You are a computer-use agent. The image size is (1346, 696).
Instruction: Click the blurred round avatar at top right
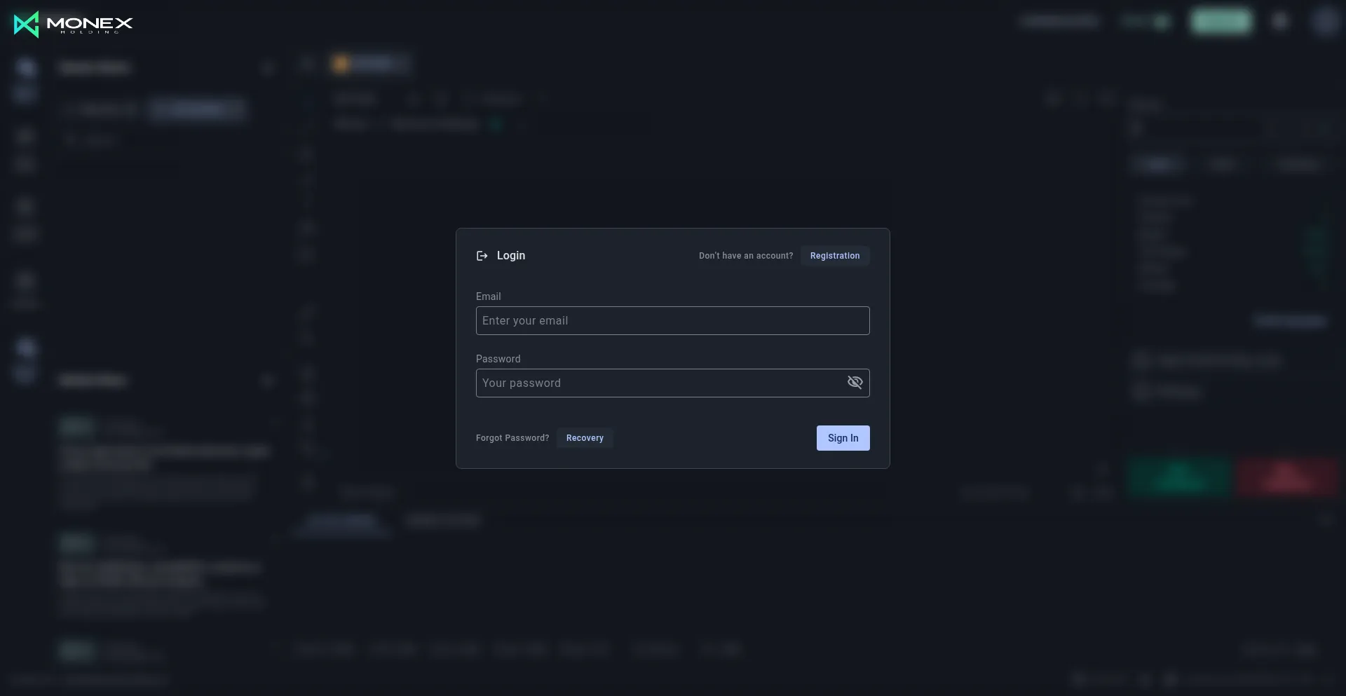coord(1324,22)
